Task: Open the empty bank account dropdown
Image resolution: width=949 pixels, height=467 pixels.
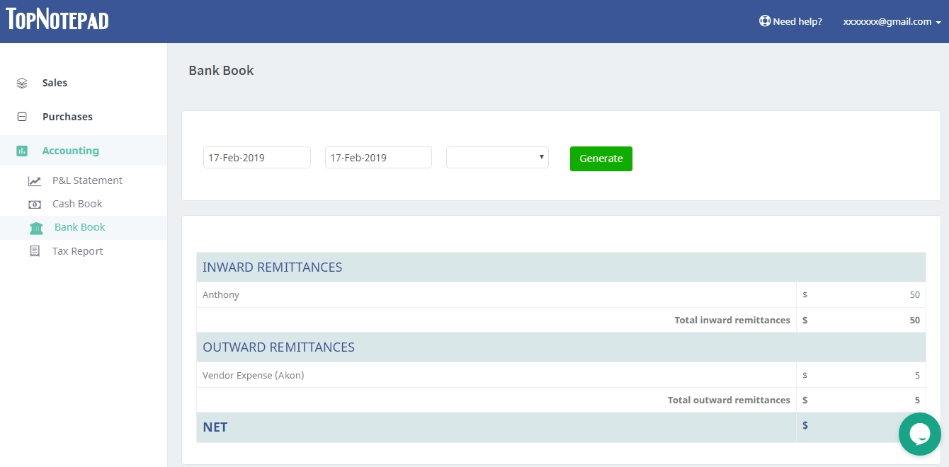Action: [497, 158]
